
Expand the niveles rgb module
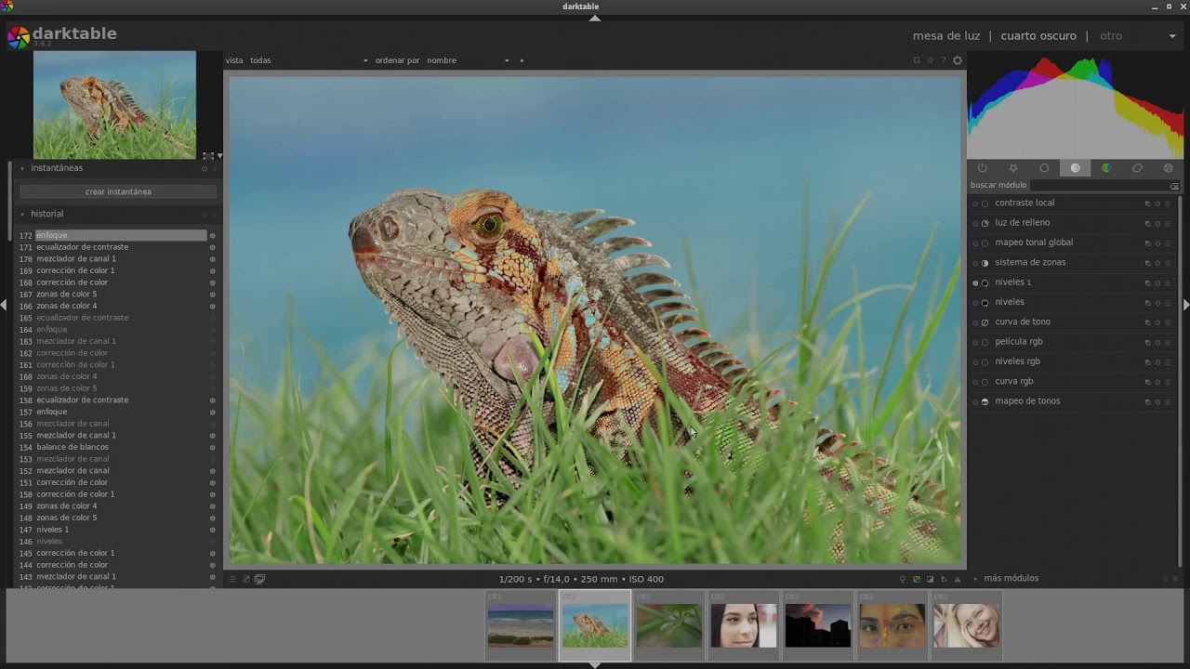(1017, 361)
